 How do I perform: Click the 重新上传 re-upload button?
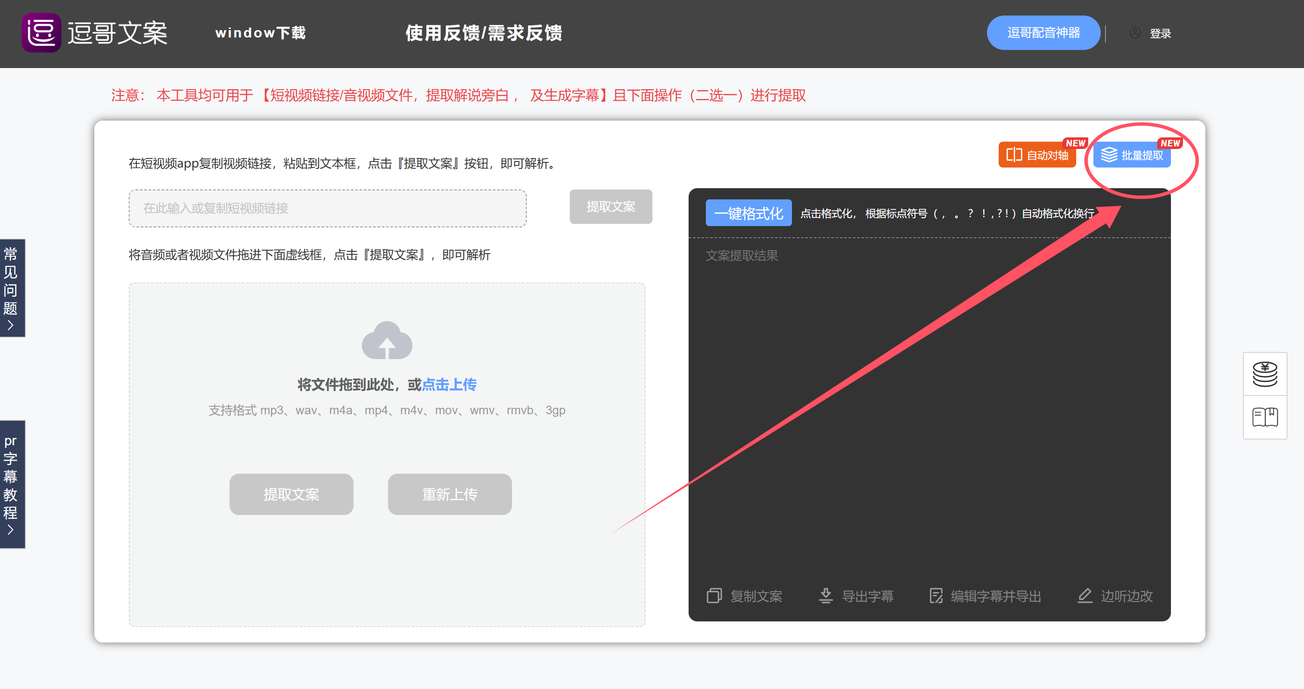[x=450, y=494]
